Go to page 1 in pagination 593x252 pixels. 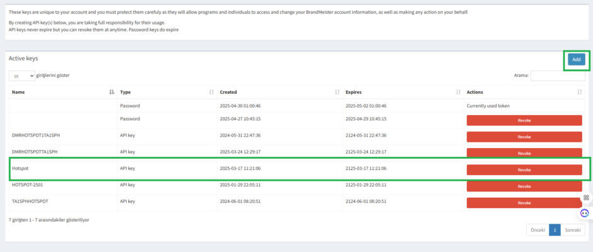click(x=555, y=230)
